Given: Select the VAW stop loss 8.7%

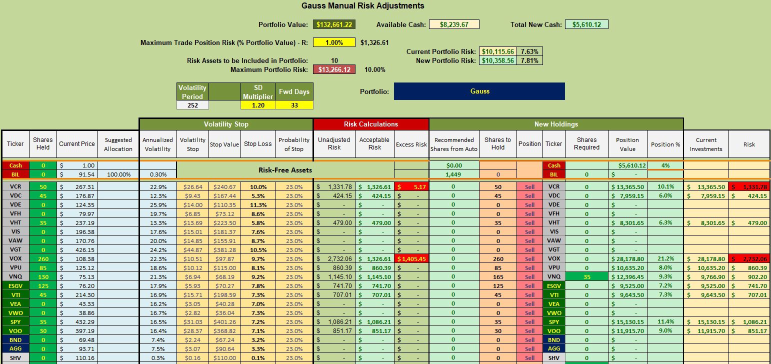Looking at the screenshot, I should click(x=258, y=240).
